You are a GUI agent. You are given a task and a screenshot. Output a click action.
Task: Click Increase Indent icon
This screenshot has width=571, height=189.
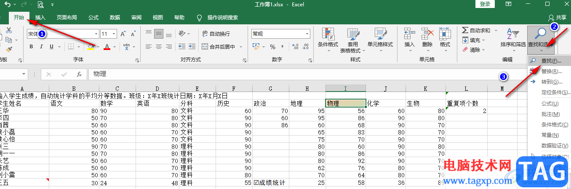pos(192,47)
